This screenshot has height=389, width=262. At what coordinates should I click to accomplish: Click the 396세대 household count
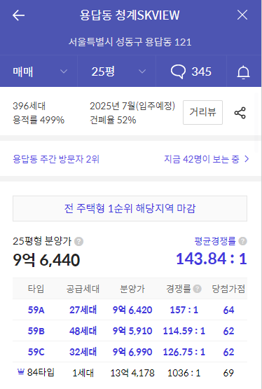29,106
